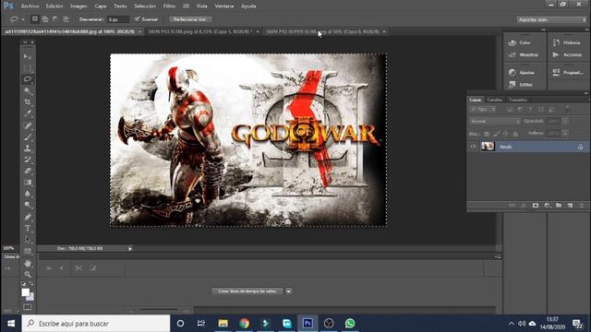Select the Lasso tool in toolbox

[28, 79]
